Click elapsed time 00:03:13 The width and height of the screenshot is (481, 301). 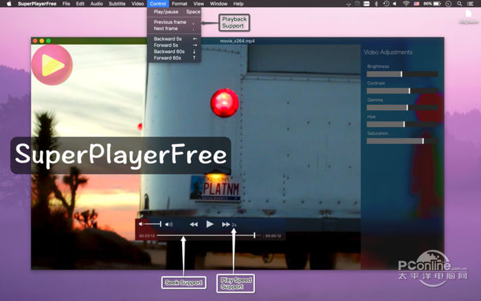coord(146,236)
